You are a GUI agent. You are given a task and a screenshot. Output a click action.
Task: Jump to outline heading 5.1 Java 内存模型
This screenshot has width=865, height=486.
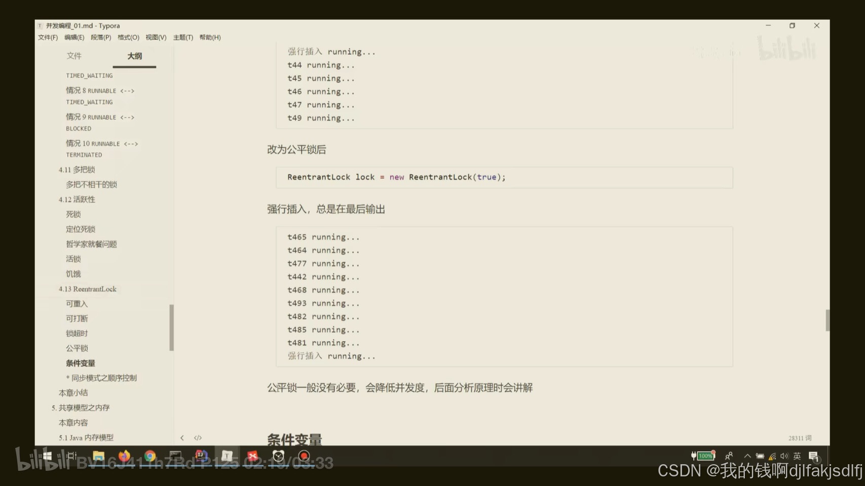(86, 437)
